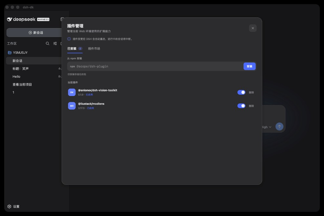Screen dimensions: 324x216
Task: Toggle the sidebar panel icon
Action: coord(62,19)
